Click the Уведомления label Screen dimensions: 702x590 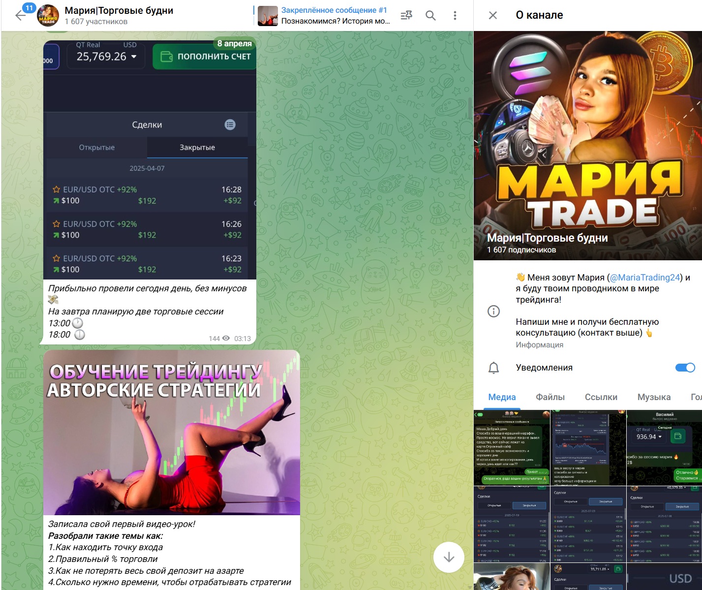point(544,368)
